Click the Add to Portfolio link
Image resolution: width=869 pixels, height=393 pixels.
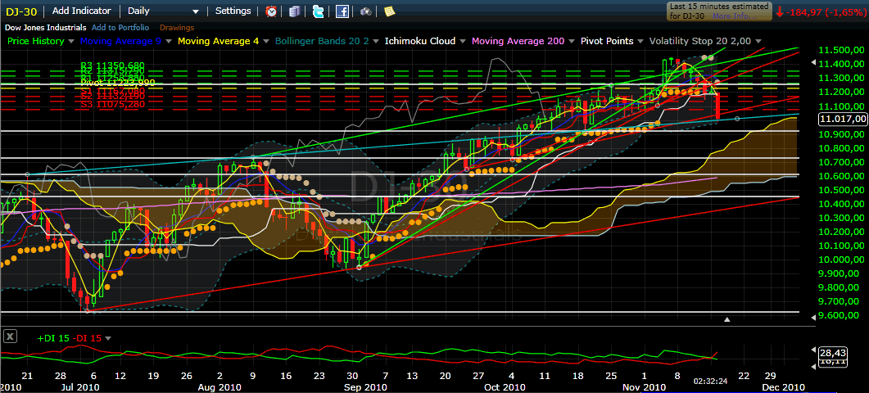120,27
